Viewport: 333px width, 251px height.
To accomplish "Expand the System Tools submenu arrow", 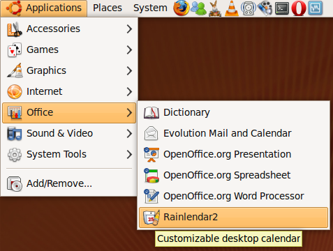I will click(x=129, y=155).
